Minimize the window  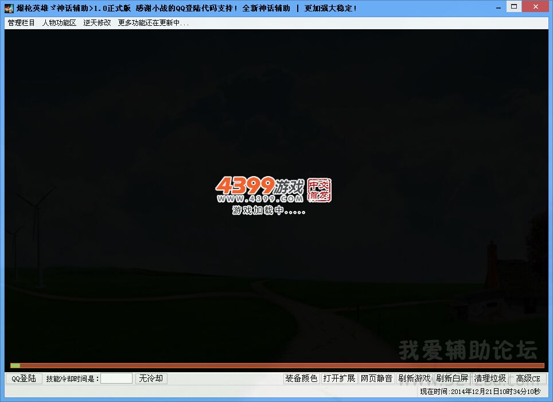click(499, 7)
